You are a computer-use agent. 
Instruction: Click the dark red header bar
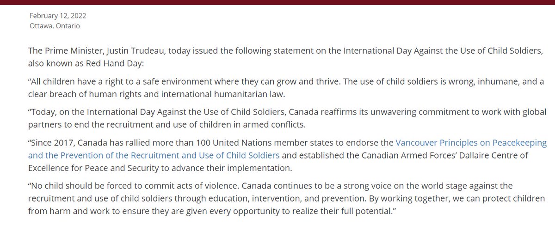[x=277, y=2]
